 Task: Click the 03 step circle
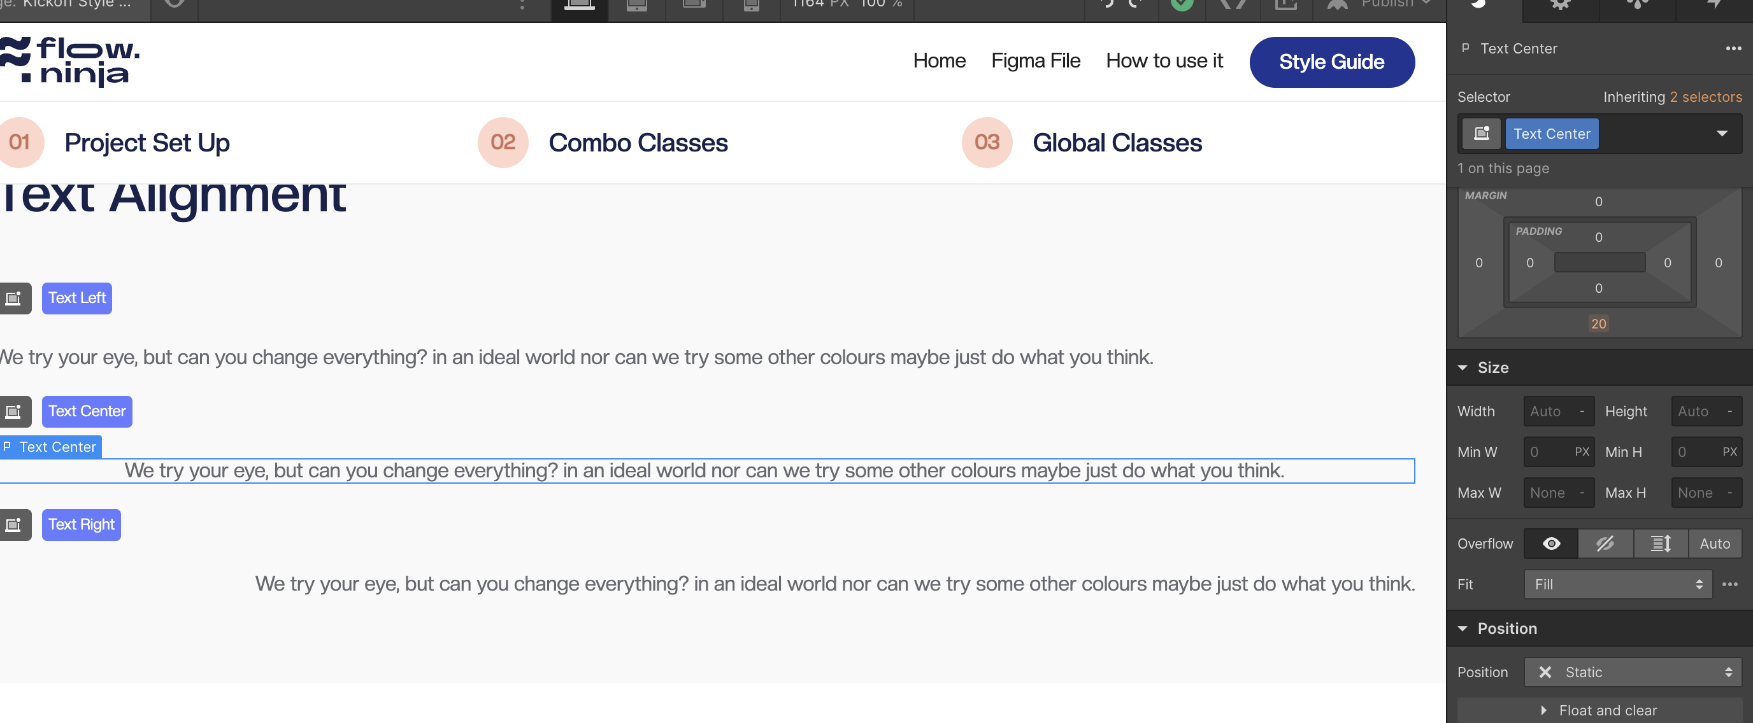click(987, 142)
